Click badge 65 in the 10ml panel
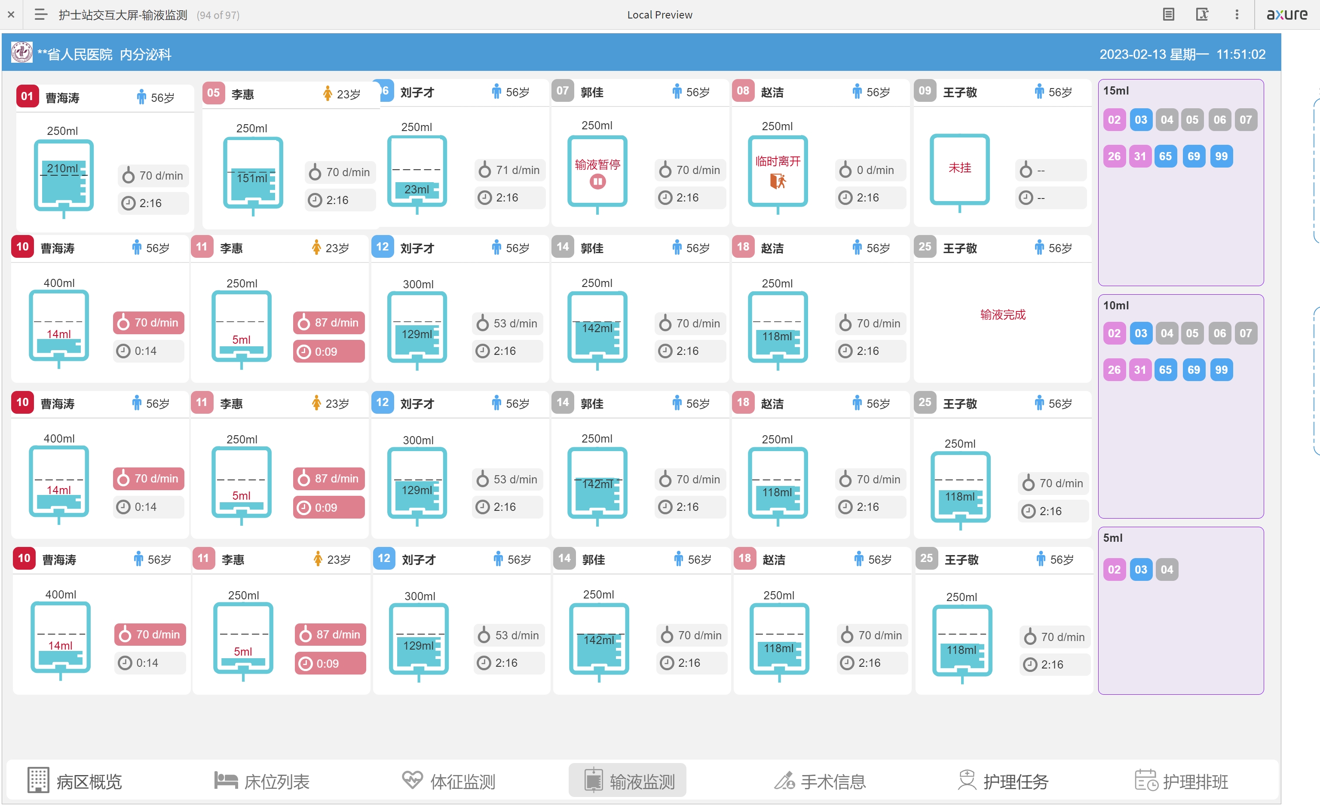The image size is (1320, 809). [x=1165, y=370]
